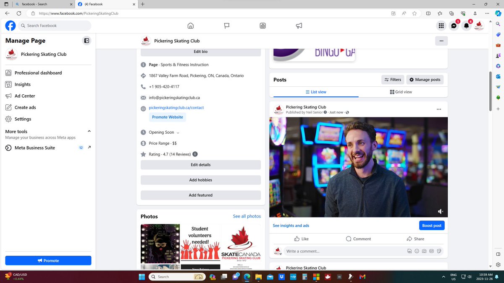Open Messenger chats icon

pyautogui.click(x=454, y=26)
